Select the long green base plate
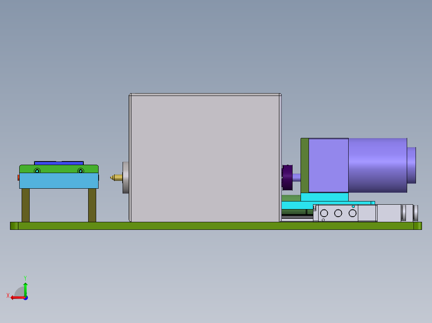The image size is (432, 323). (x=216, y=226)
